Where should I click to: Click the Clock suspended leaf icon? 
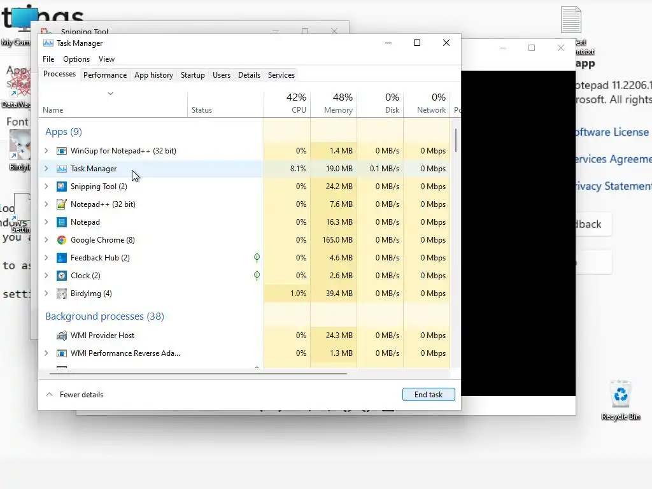coord(257,276)
